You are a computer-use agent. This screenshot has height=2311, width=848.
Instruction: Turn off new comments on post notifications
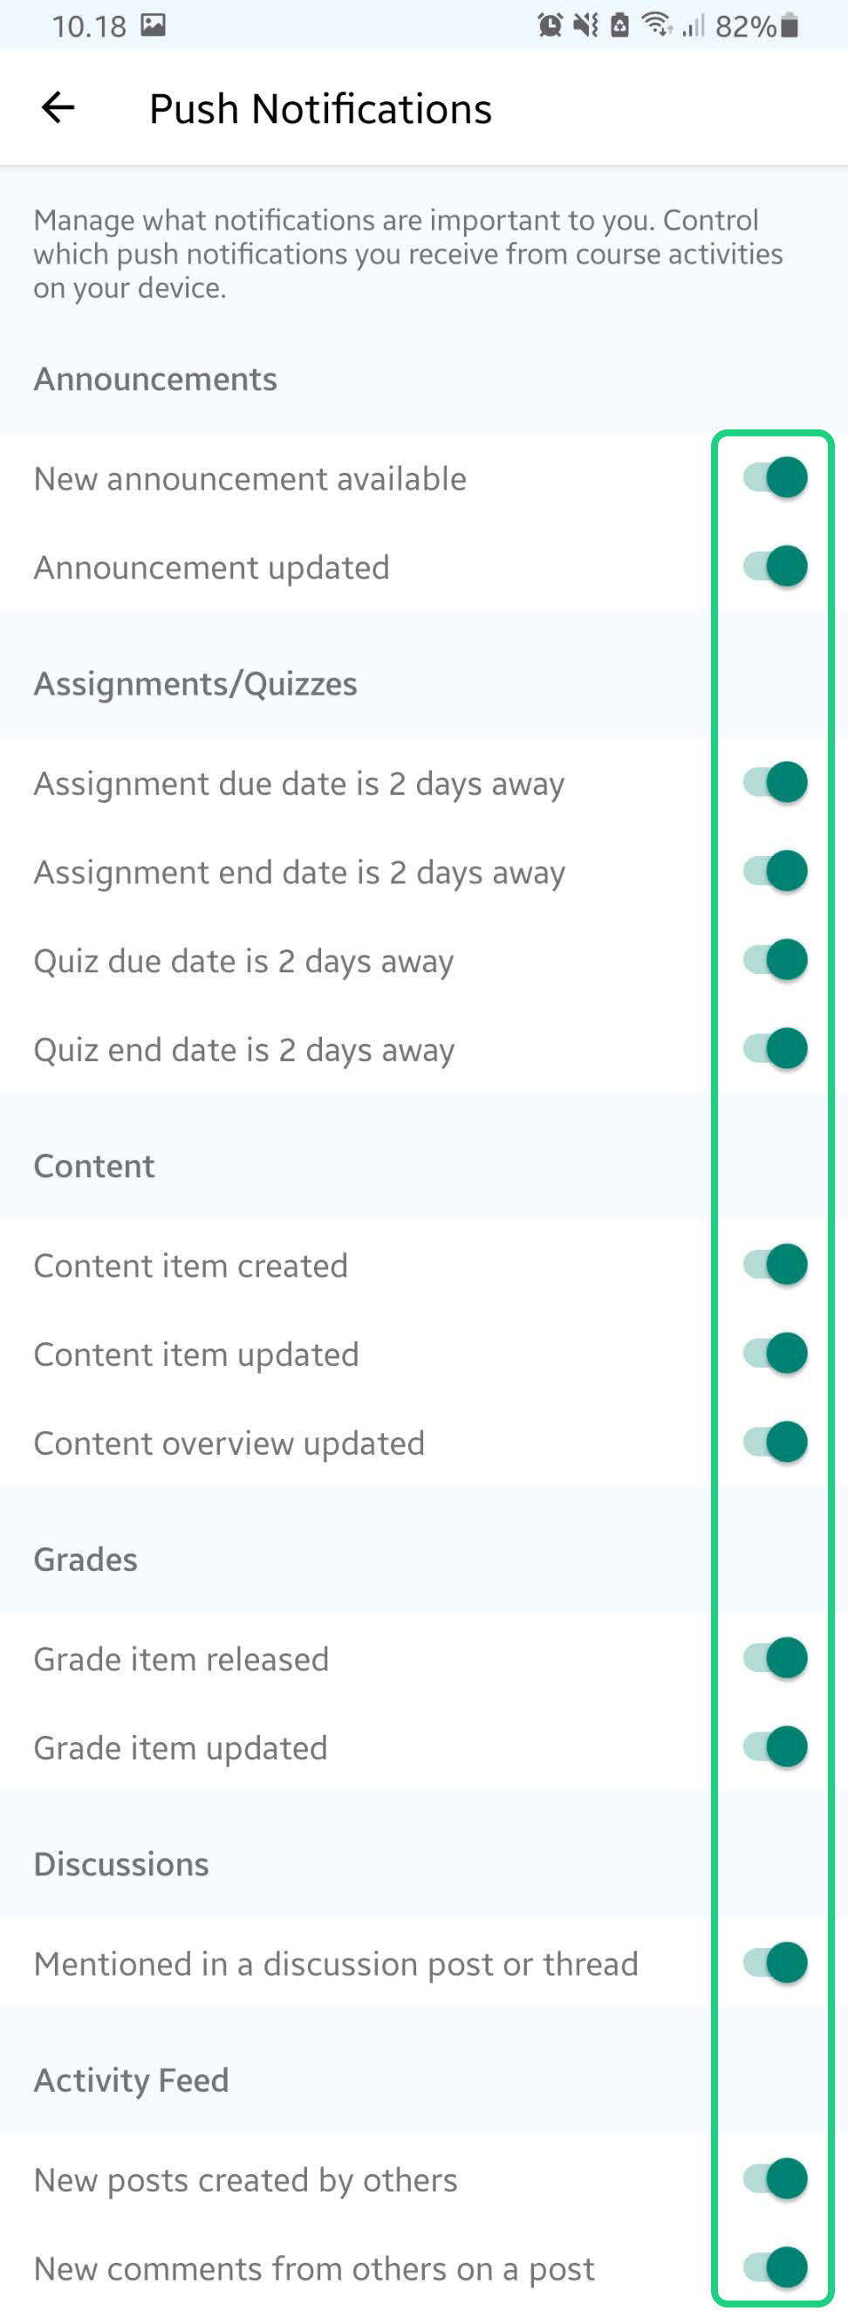776,2267
